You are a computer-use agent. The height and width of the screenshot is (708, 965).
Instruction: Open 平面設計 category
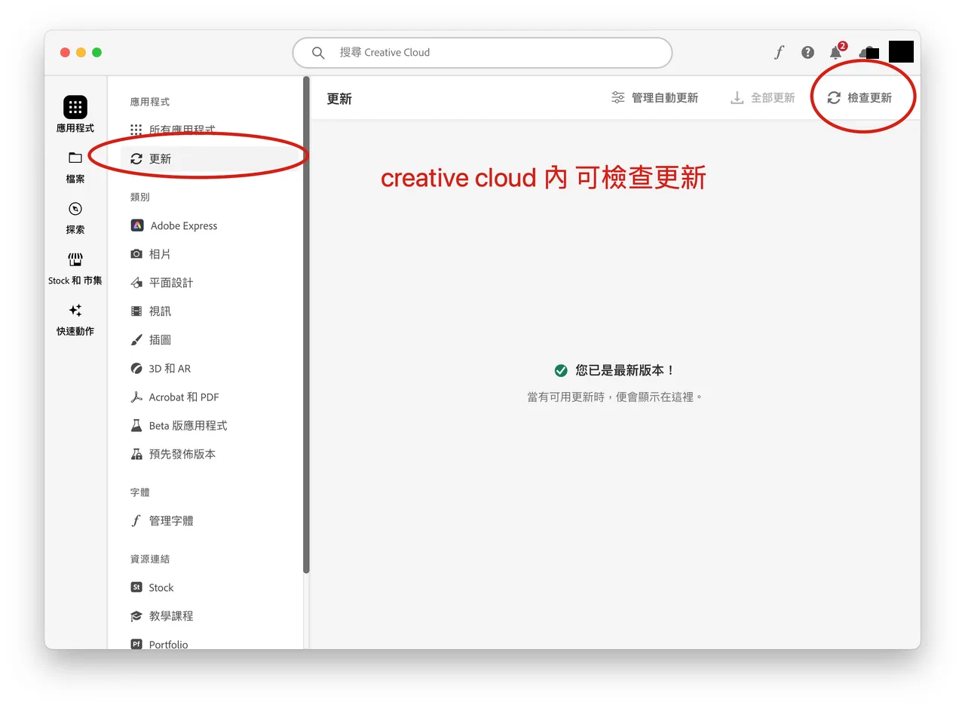[x=213, y=283]
